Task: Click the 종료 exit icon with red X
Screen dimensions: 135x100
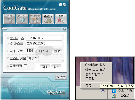Action: [61, 19]
